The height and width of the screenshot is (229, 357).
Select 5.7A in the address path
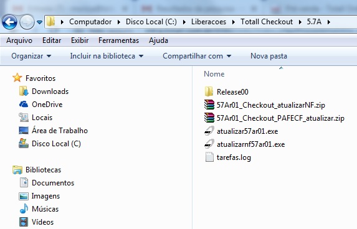tap(314, 22)
